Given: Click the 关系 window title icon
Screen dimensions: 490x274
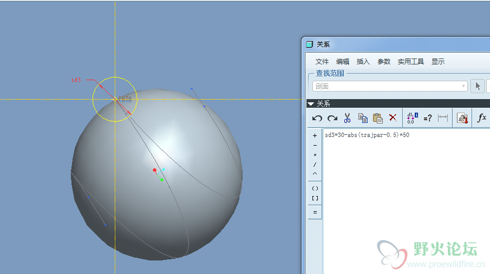Looking at the screenshot, I should pyautogui.click(x=309, y=44).
